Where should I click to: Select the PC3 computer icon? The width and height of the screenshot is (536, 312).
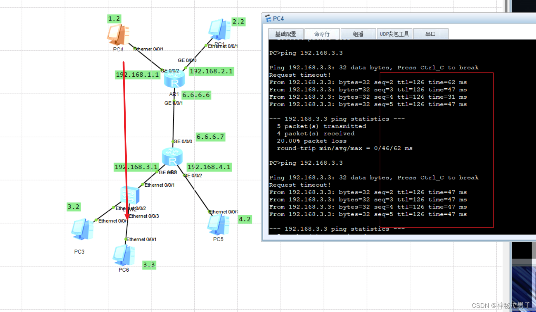pyautogui.click(x=82, y=229)
